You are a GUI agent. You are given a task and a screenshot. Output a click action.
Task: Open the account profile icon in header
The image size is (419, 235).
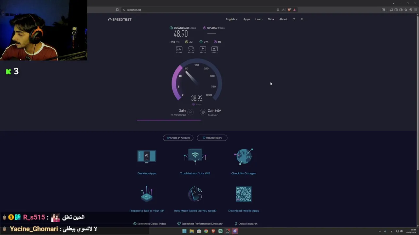coord(302,19)
